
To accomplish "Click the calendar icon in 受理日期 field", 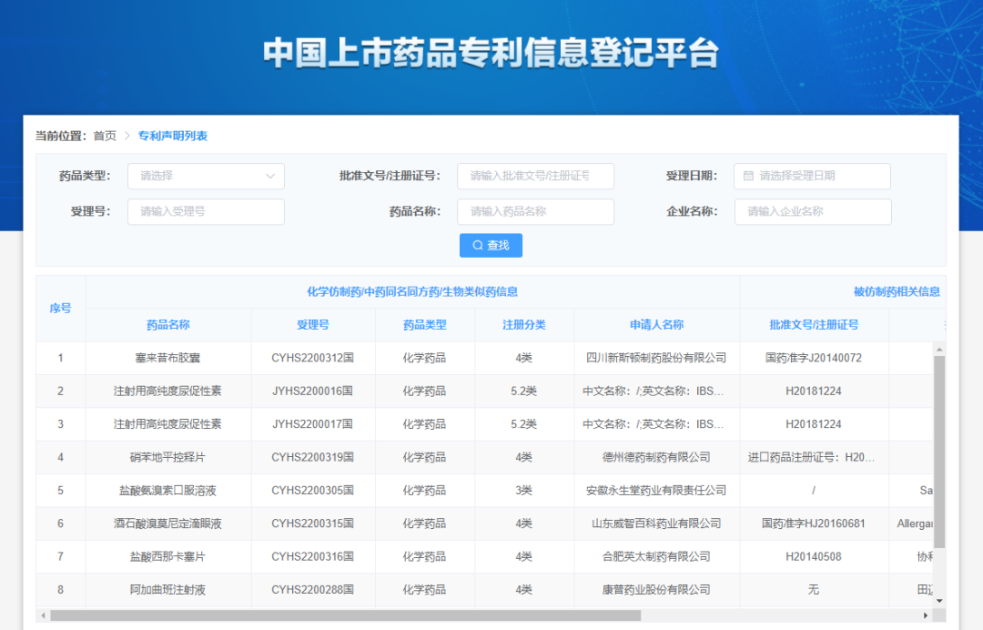I will (748, 176).
